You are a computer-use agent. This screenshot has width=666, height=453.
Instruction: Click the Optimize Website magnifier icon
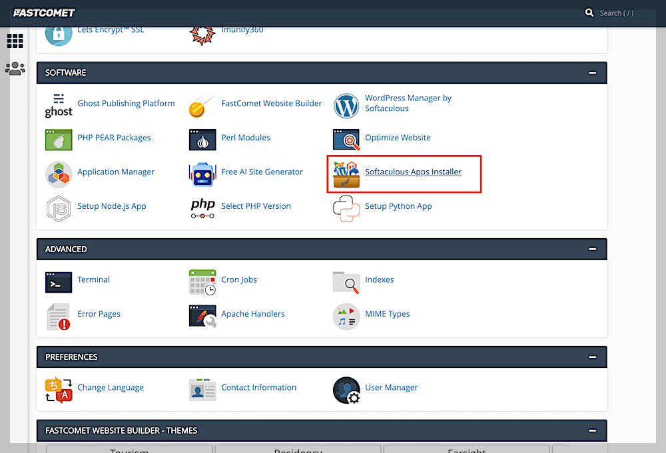click(346, 140)
